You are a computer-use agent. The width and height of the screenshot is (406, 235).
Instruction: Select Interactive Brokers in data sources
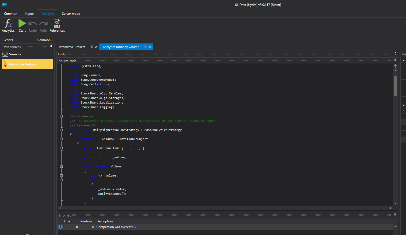(27, 64)
